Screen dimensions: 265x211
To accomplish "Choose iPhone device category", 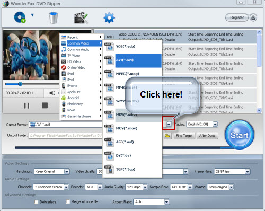I will click(x=81, y=86).
